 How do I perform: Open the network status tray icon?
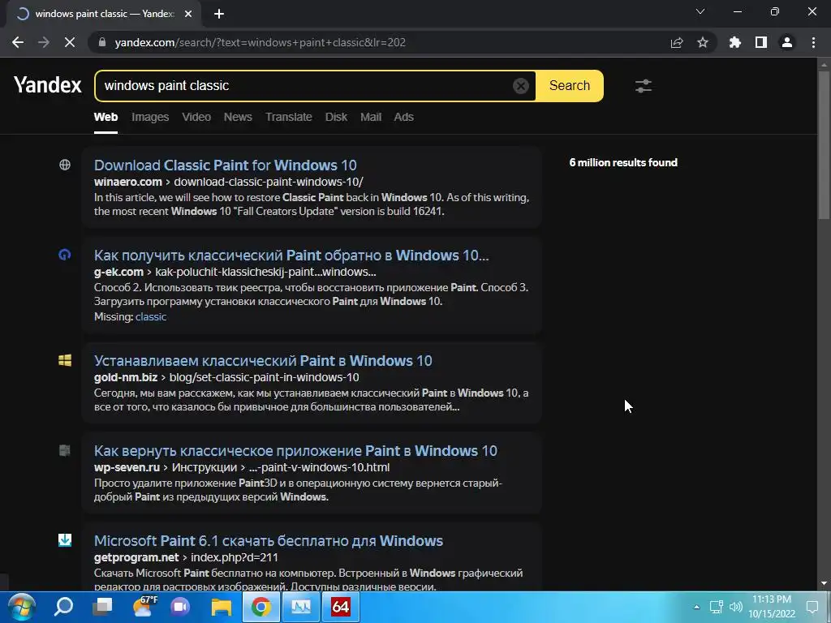[x=717, y=607]
